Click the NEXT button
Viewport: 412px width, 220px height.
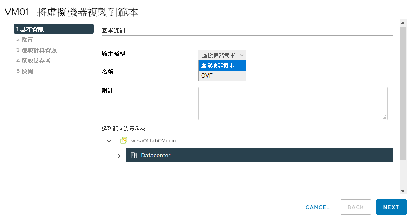click(x=391, y=207)
